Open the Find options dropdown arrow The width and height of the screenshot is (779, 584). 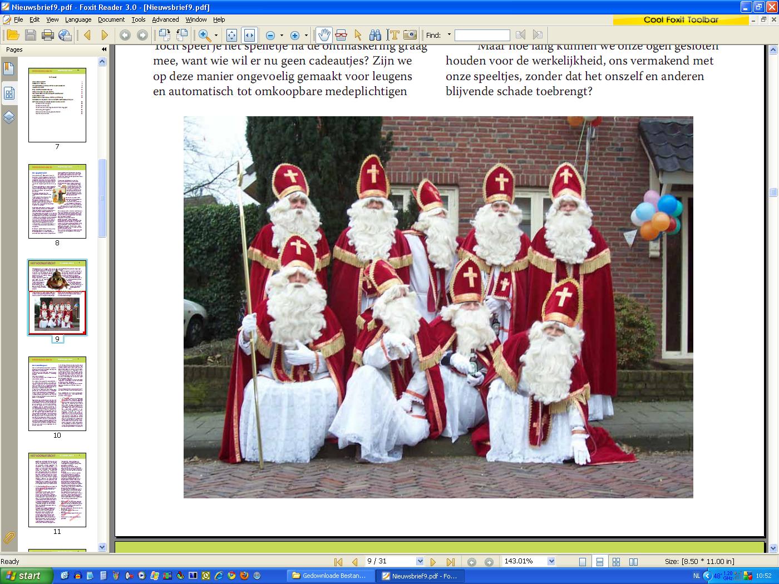click(449, 35)
